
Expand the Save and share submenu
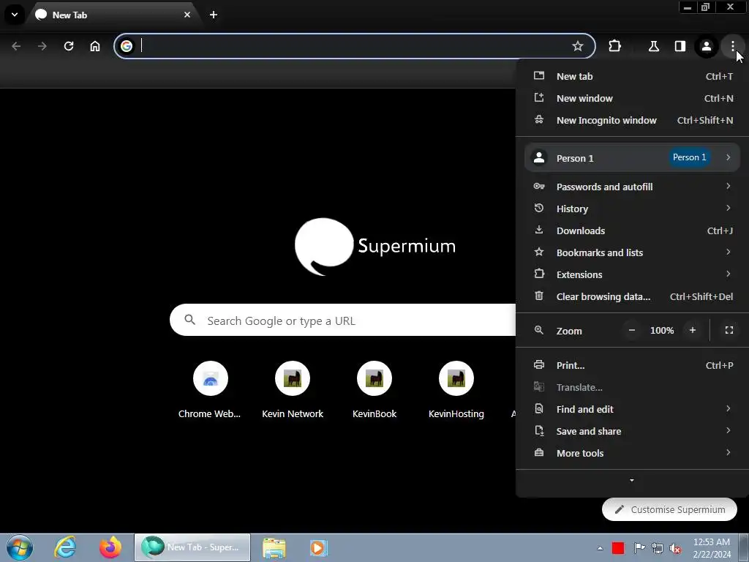(633, 432)
